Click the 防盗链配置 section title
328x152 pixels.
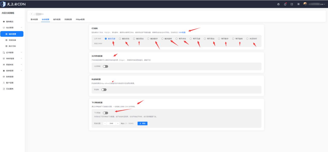click(96, 79)
